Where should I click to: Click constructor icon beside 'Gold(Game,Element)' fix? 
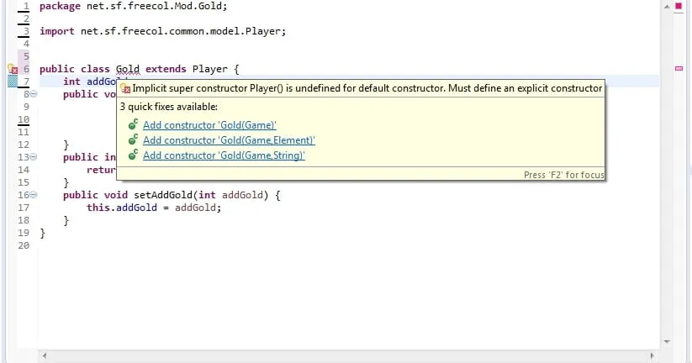133,139
